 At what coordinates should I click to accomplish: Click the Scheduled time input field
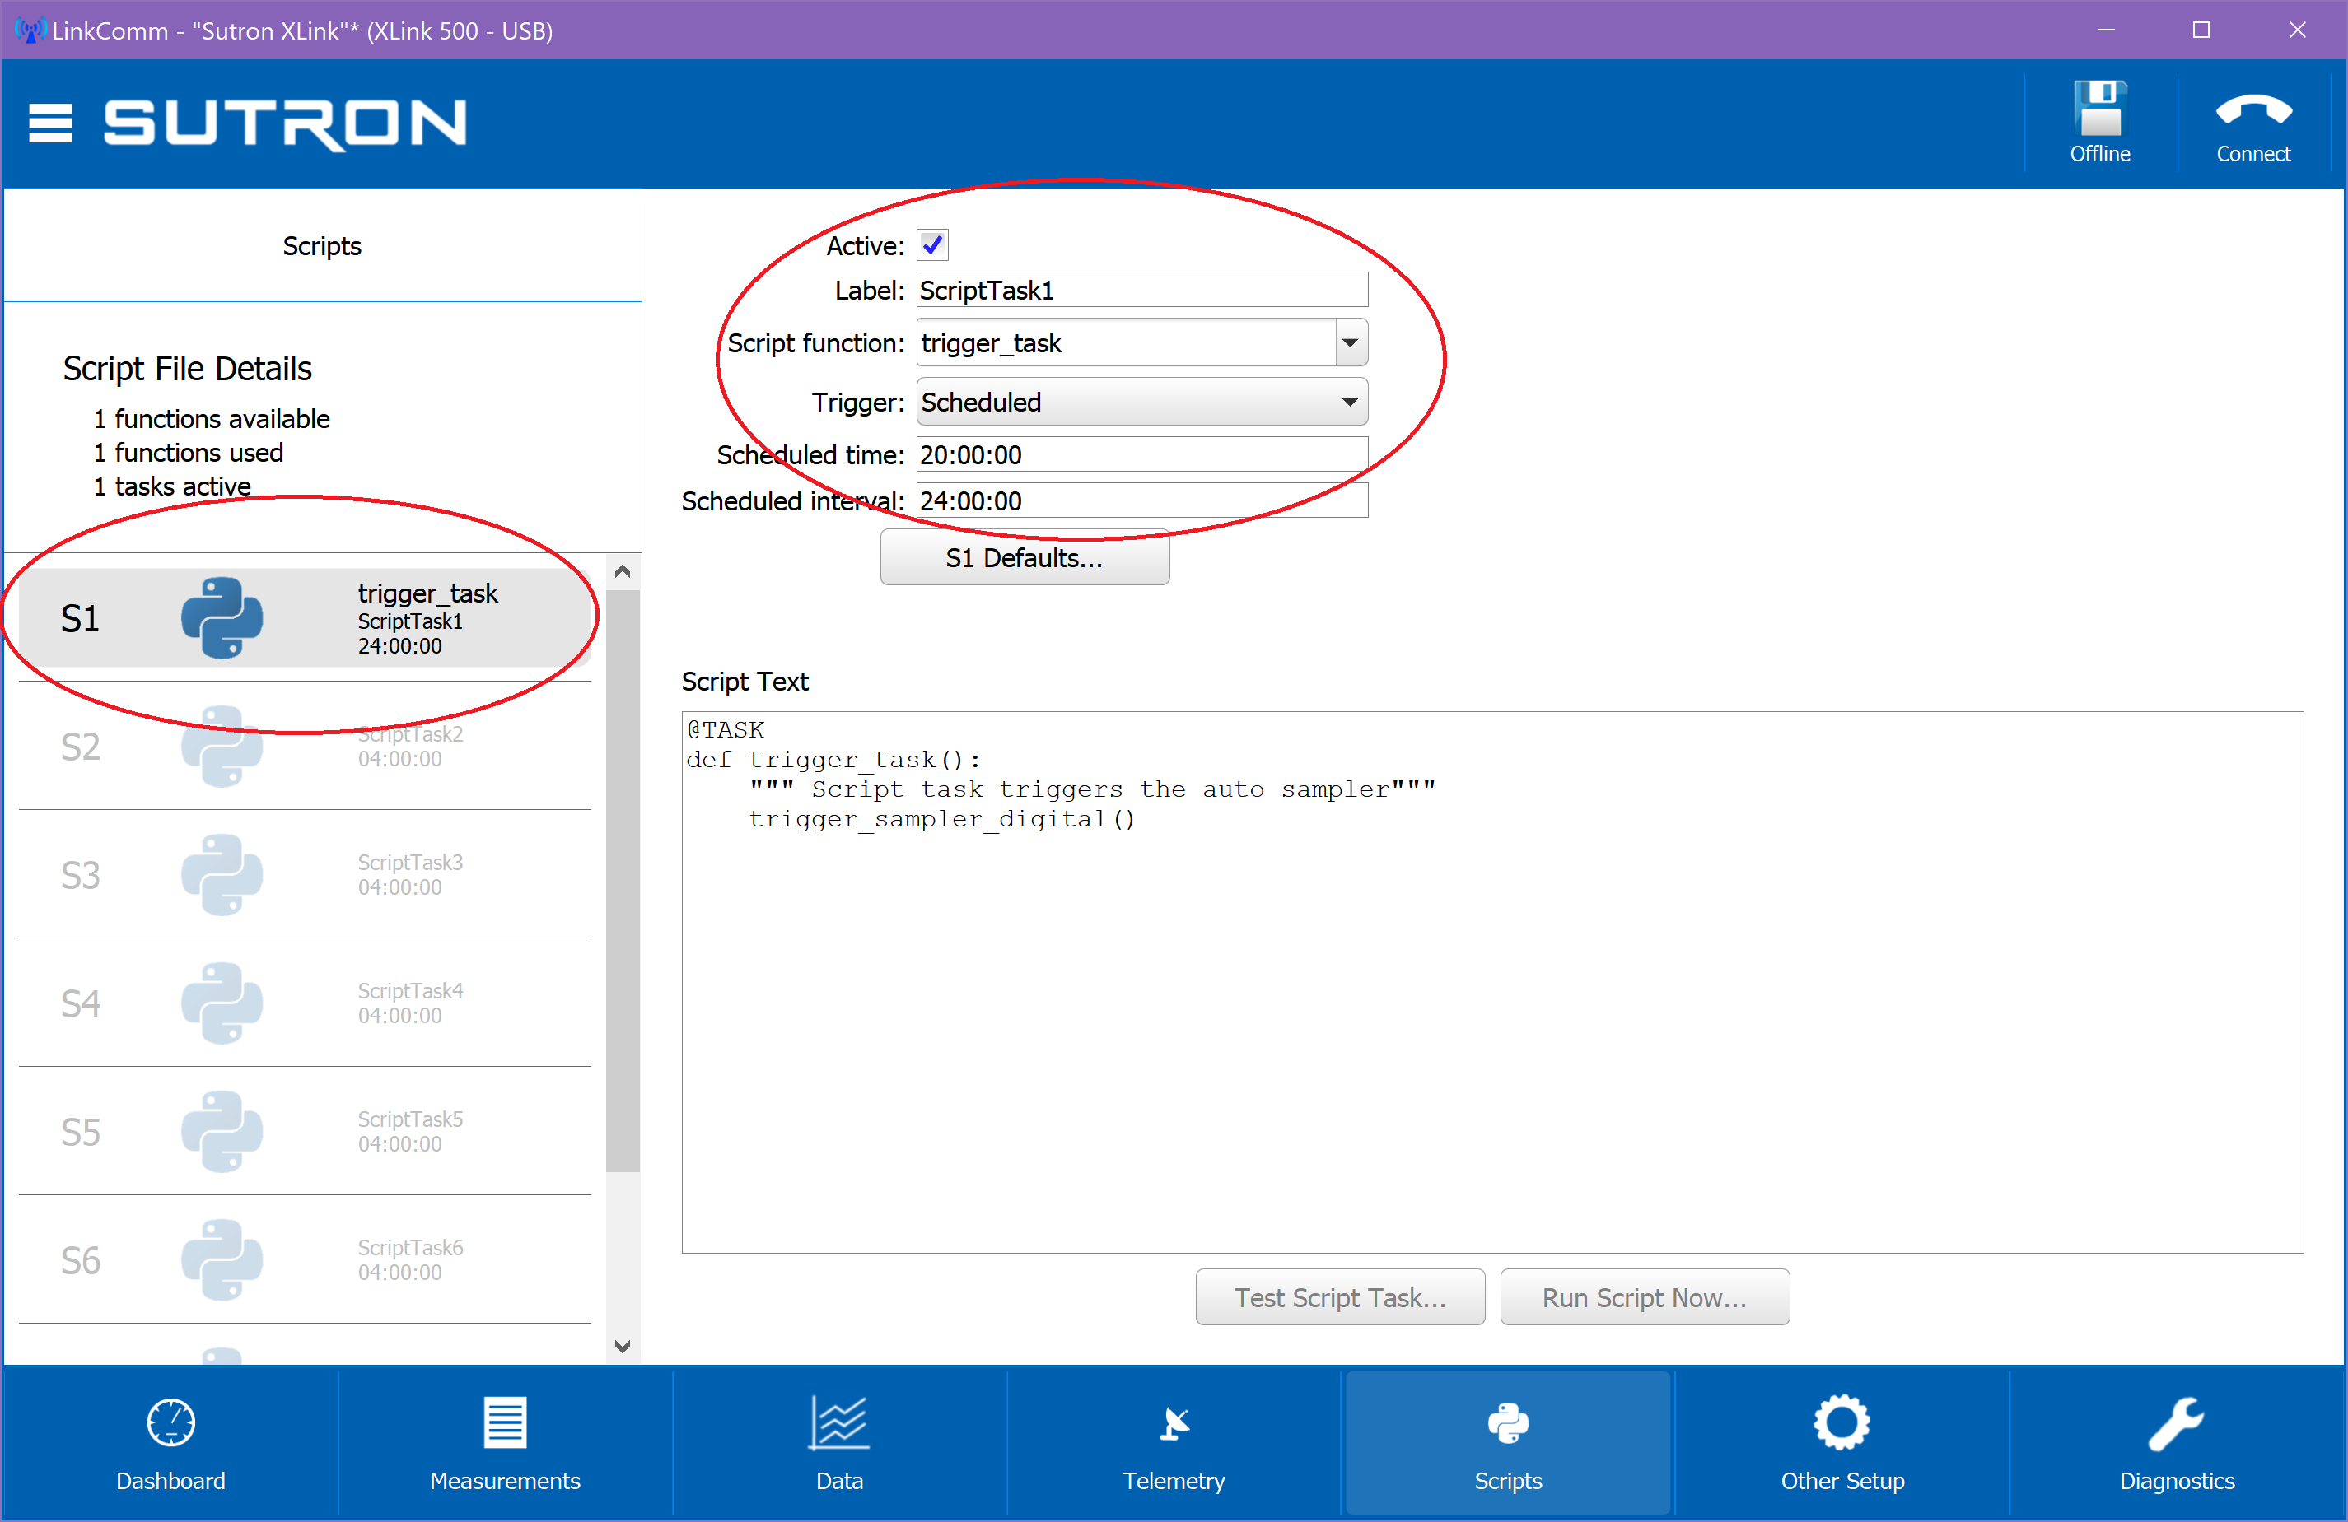(x=1141, y=454)
